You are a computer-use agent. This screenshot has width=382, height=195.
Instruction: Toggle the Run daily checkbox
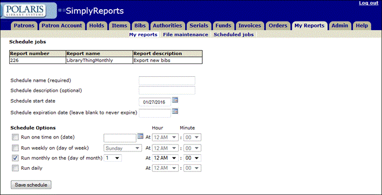[x=15, y=168]
